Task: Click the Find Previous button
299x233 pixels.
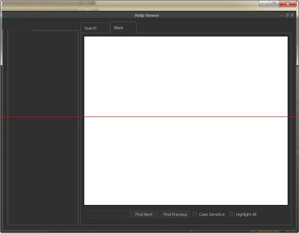Action: click(x=175, y=214)
